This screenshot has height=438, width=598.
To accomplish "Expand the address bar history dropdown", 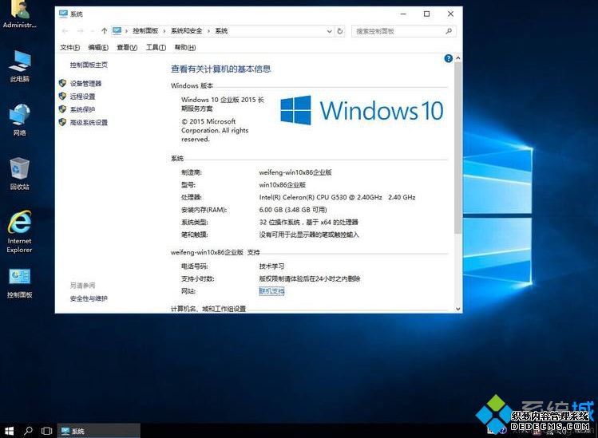I will point(330,31).
